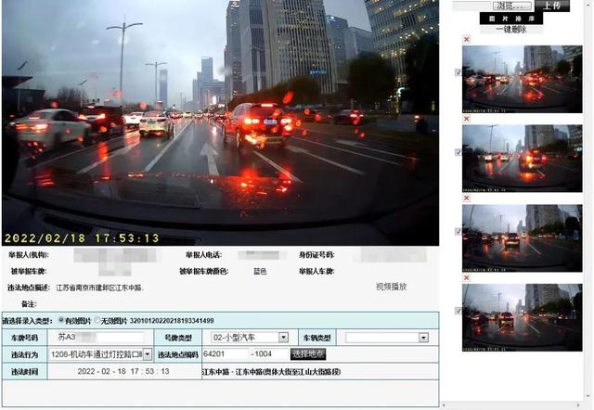This screenshot has height=410, width=594.
Task: Click the location text 江苏省南京市建邺区江东中路
Action: (99, 288)
